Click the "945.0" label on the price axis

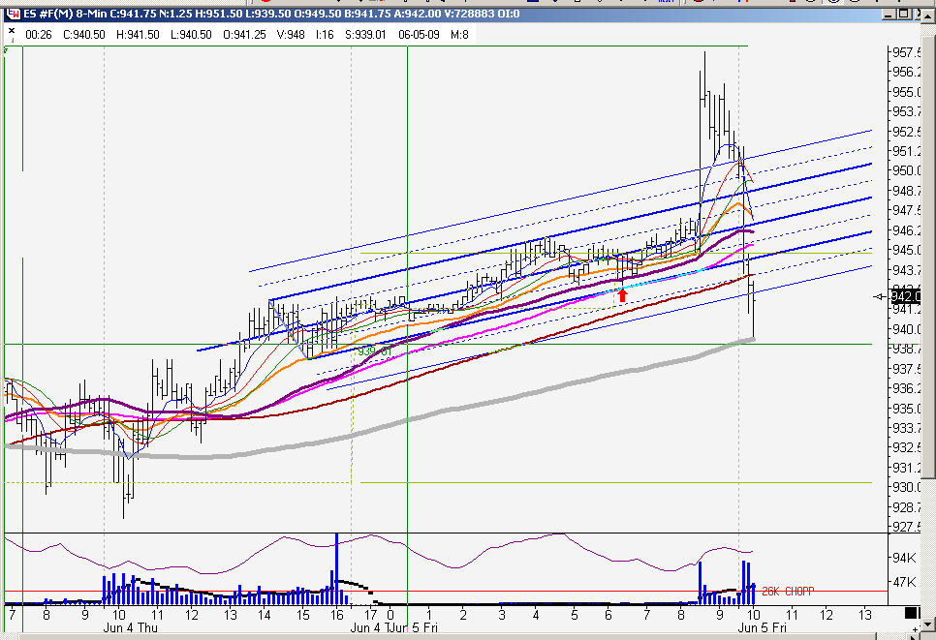pos(906,250)
